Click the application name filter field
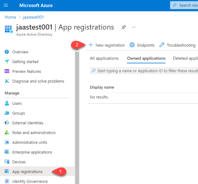The width and height of the screenshot is (198, 184). click(144, 71)
